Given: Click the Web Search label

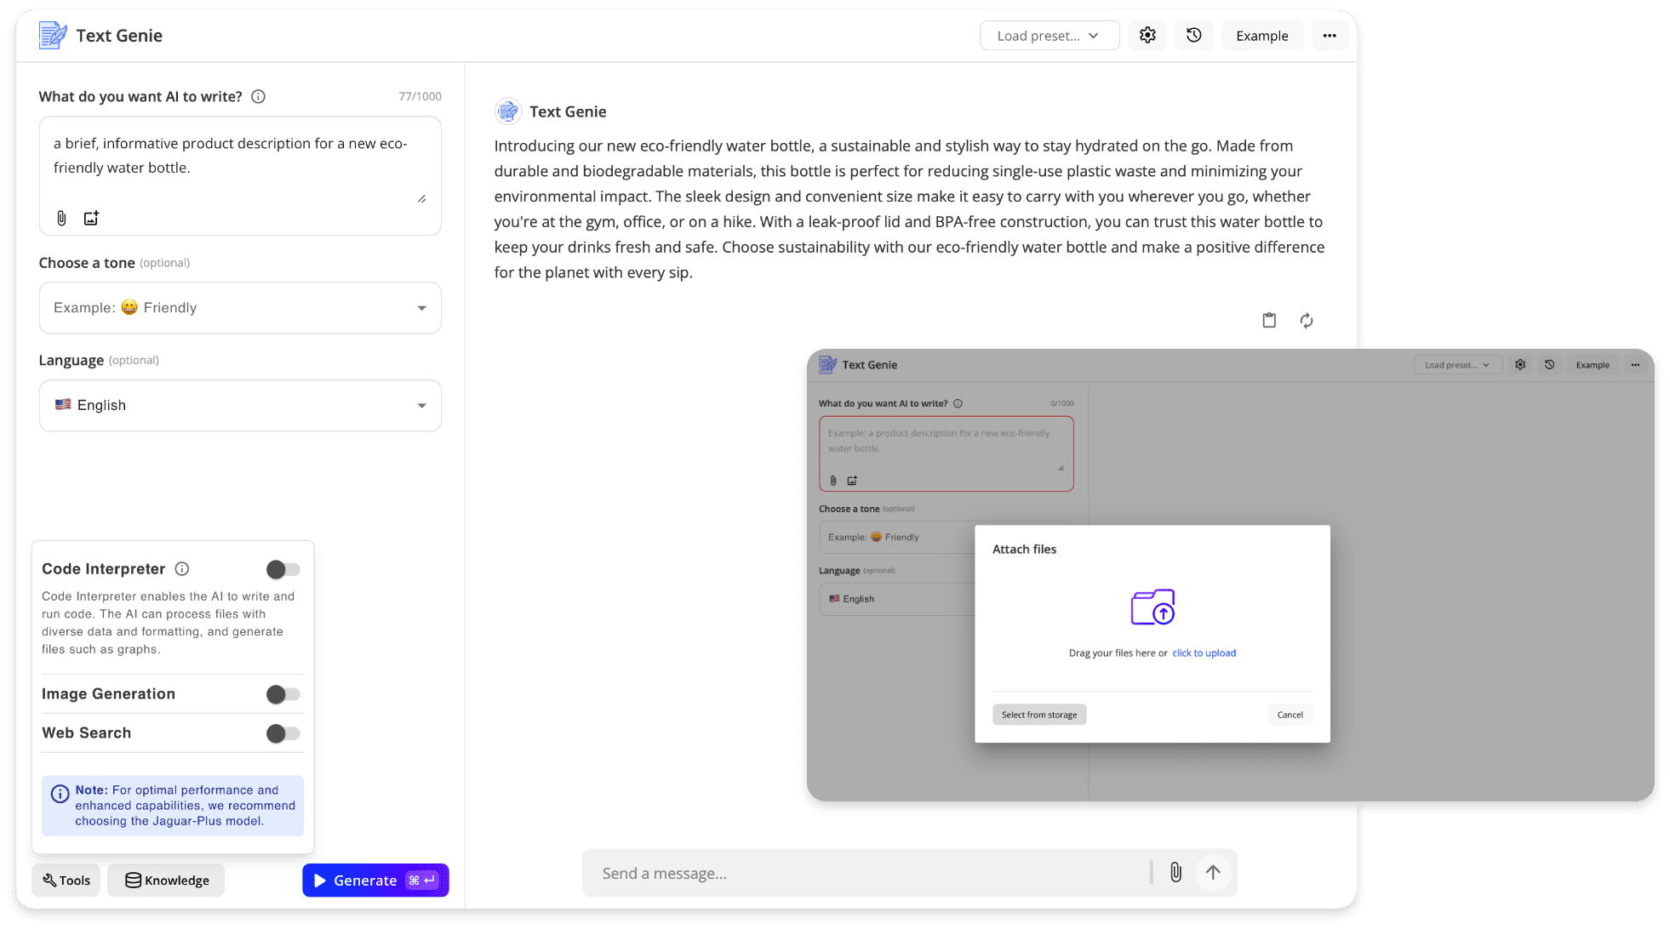Looking at the screenshot, I should click(86, 733).
